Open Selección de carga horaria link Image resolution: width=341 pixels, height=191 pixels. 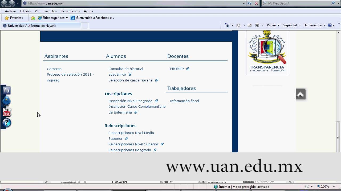point(131,80)
